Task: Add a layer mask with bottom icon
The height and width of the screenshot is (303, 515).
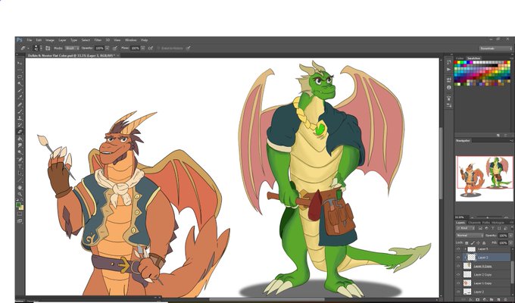Action: [478, 299]
